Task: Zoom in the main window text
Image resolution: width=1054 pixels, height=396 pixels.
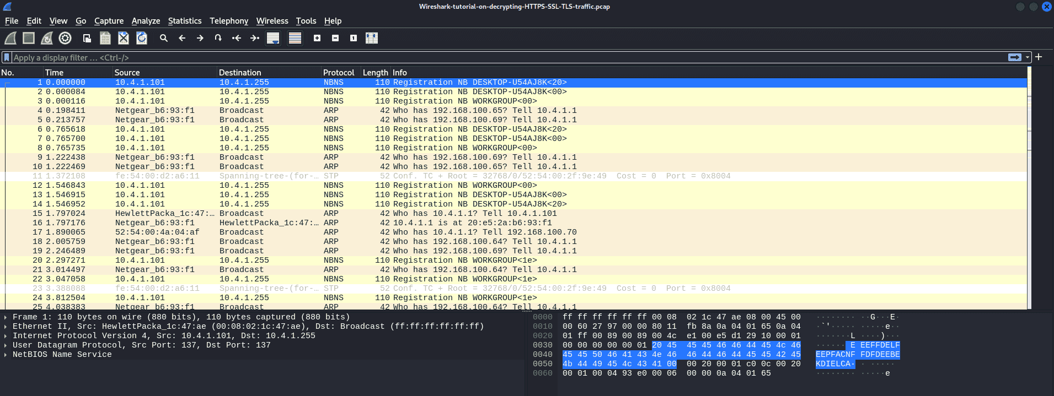Action: (317, 38)
